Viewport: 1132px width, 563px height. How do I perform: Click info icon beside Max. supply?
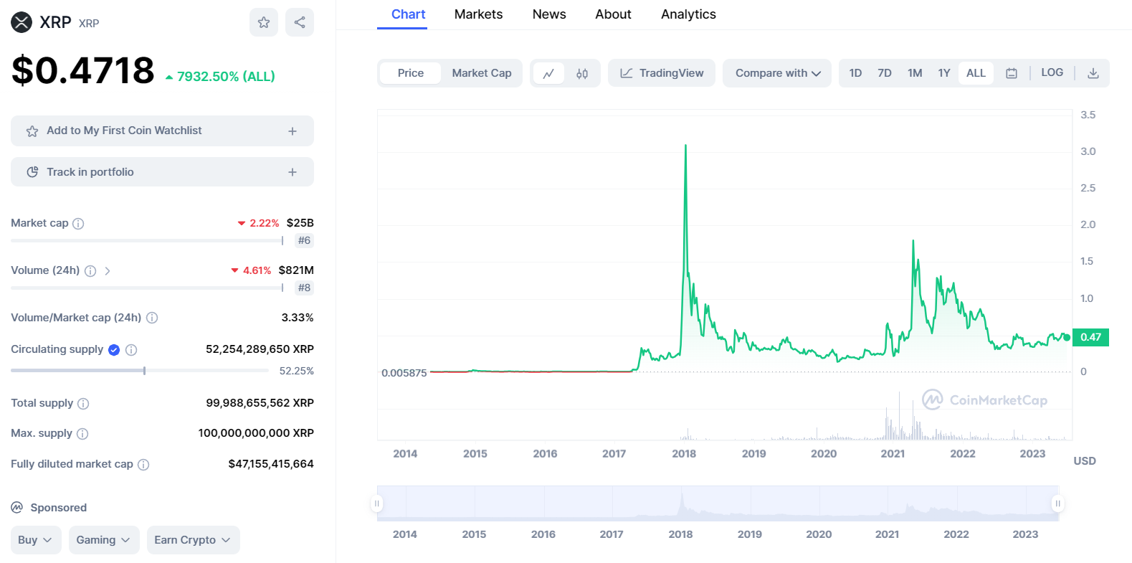[x=82, y=434]
